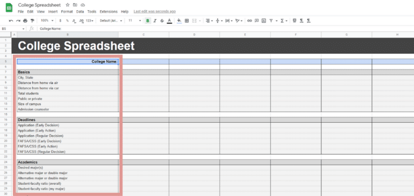Select column C header
The width and height of the screenshot is (414, 196).
143,34
